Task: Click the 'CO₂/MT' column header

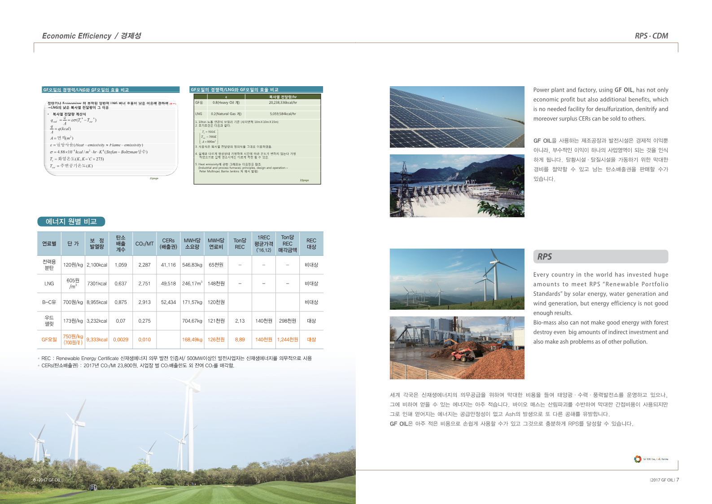Action: click(x=144, y=244)
